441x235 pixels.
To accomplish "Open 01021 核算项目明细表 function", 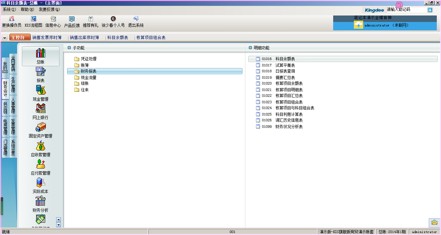I will pos(279,90).
